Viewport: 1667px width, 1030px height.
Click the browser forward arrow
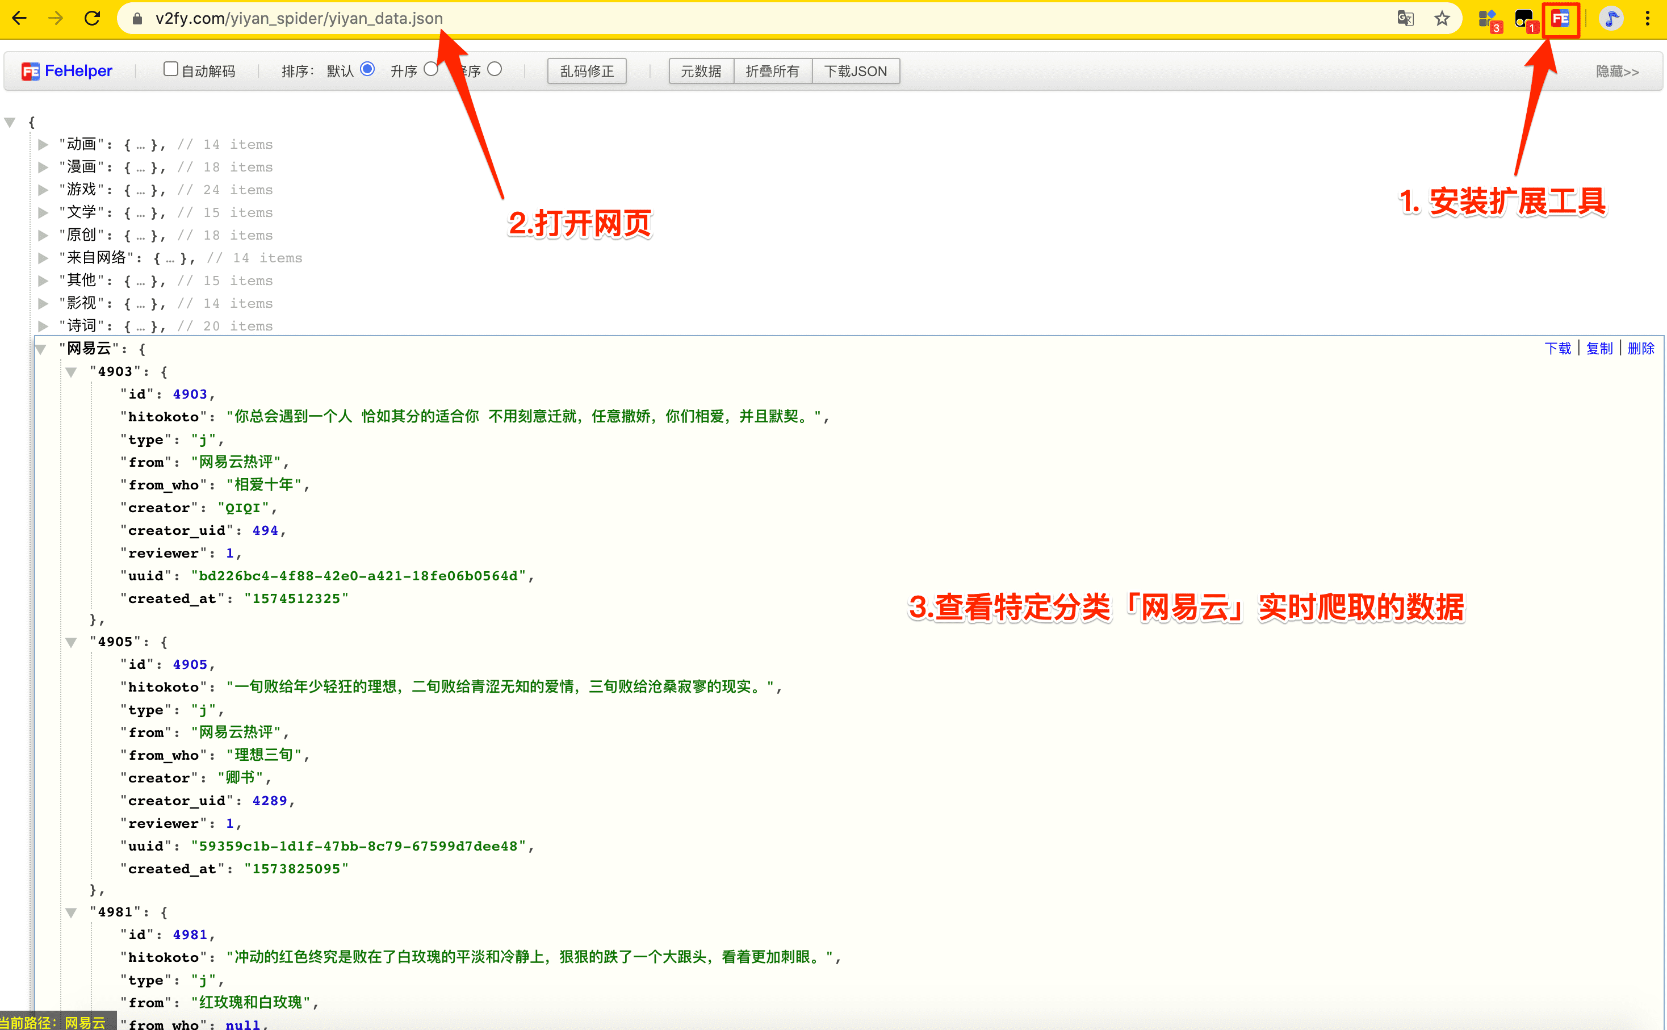click(x=56, y=18)
